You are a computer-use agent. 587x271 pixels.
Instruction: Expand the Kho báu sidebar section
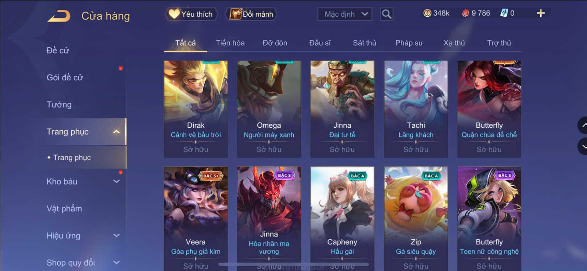(x=116, y=181)
